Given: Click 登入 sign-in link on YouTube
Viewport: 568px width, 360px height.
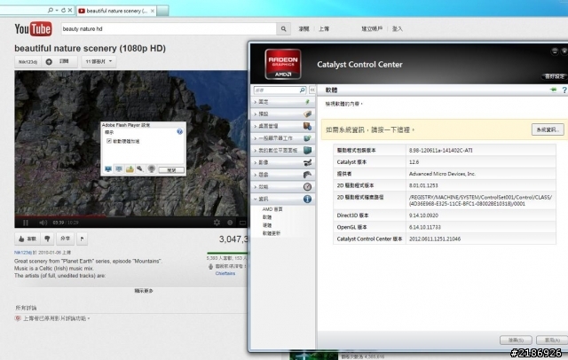Looking at the screenshot, I should click(x=398, y=29).
